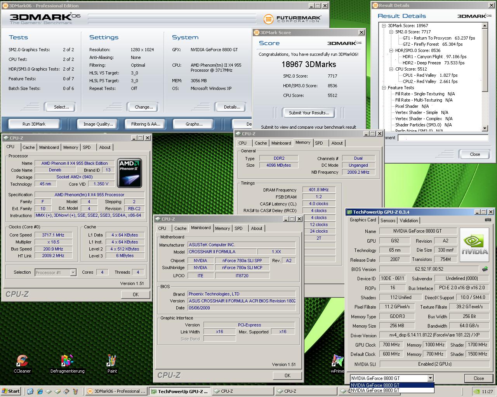Image resolution: width=497 pixels, height=397 pixels.
Task: Click the 3DMark06 title bar icon
Action: pyautogui.click(x=5, y=6)
